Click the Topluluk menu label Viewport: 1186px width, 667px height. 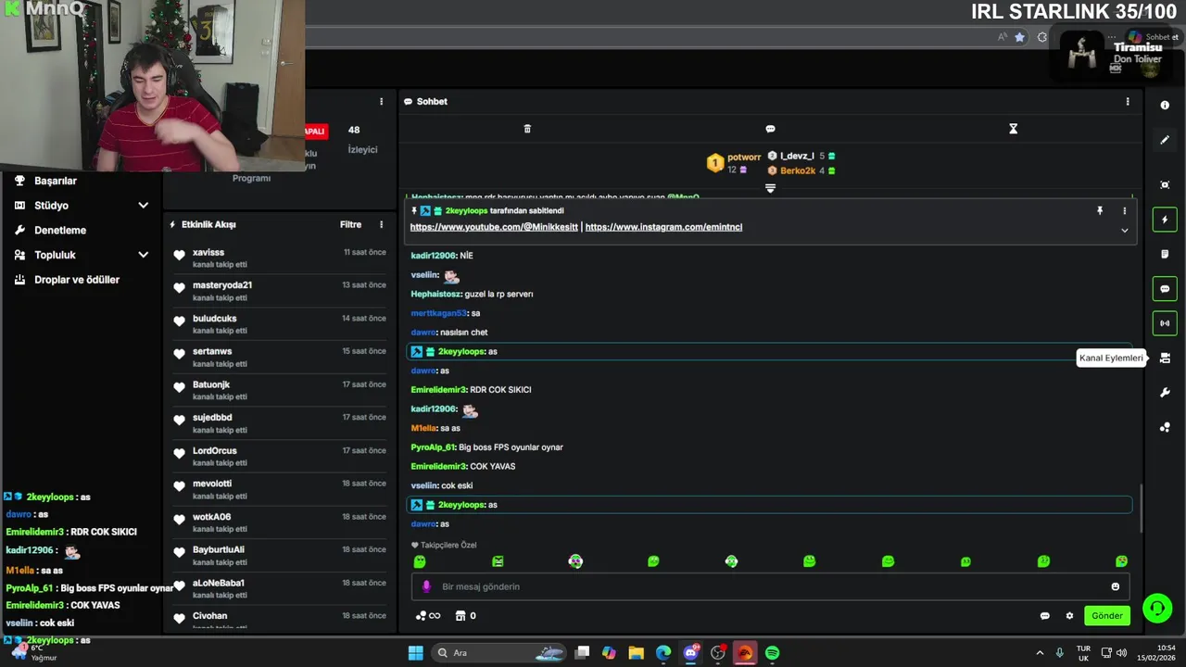[56, 255]
